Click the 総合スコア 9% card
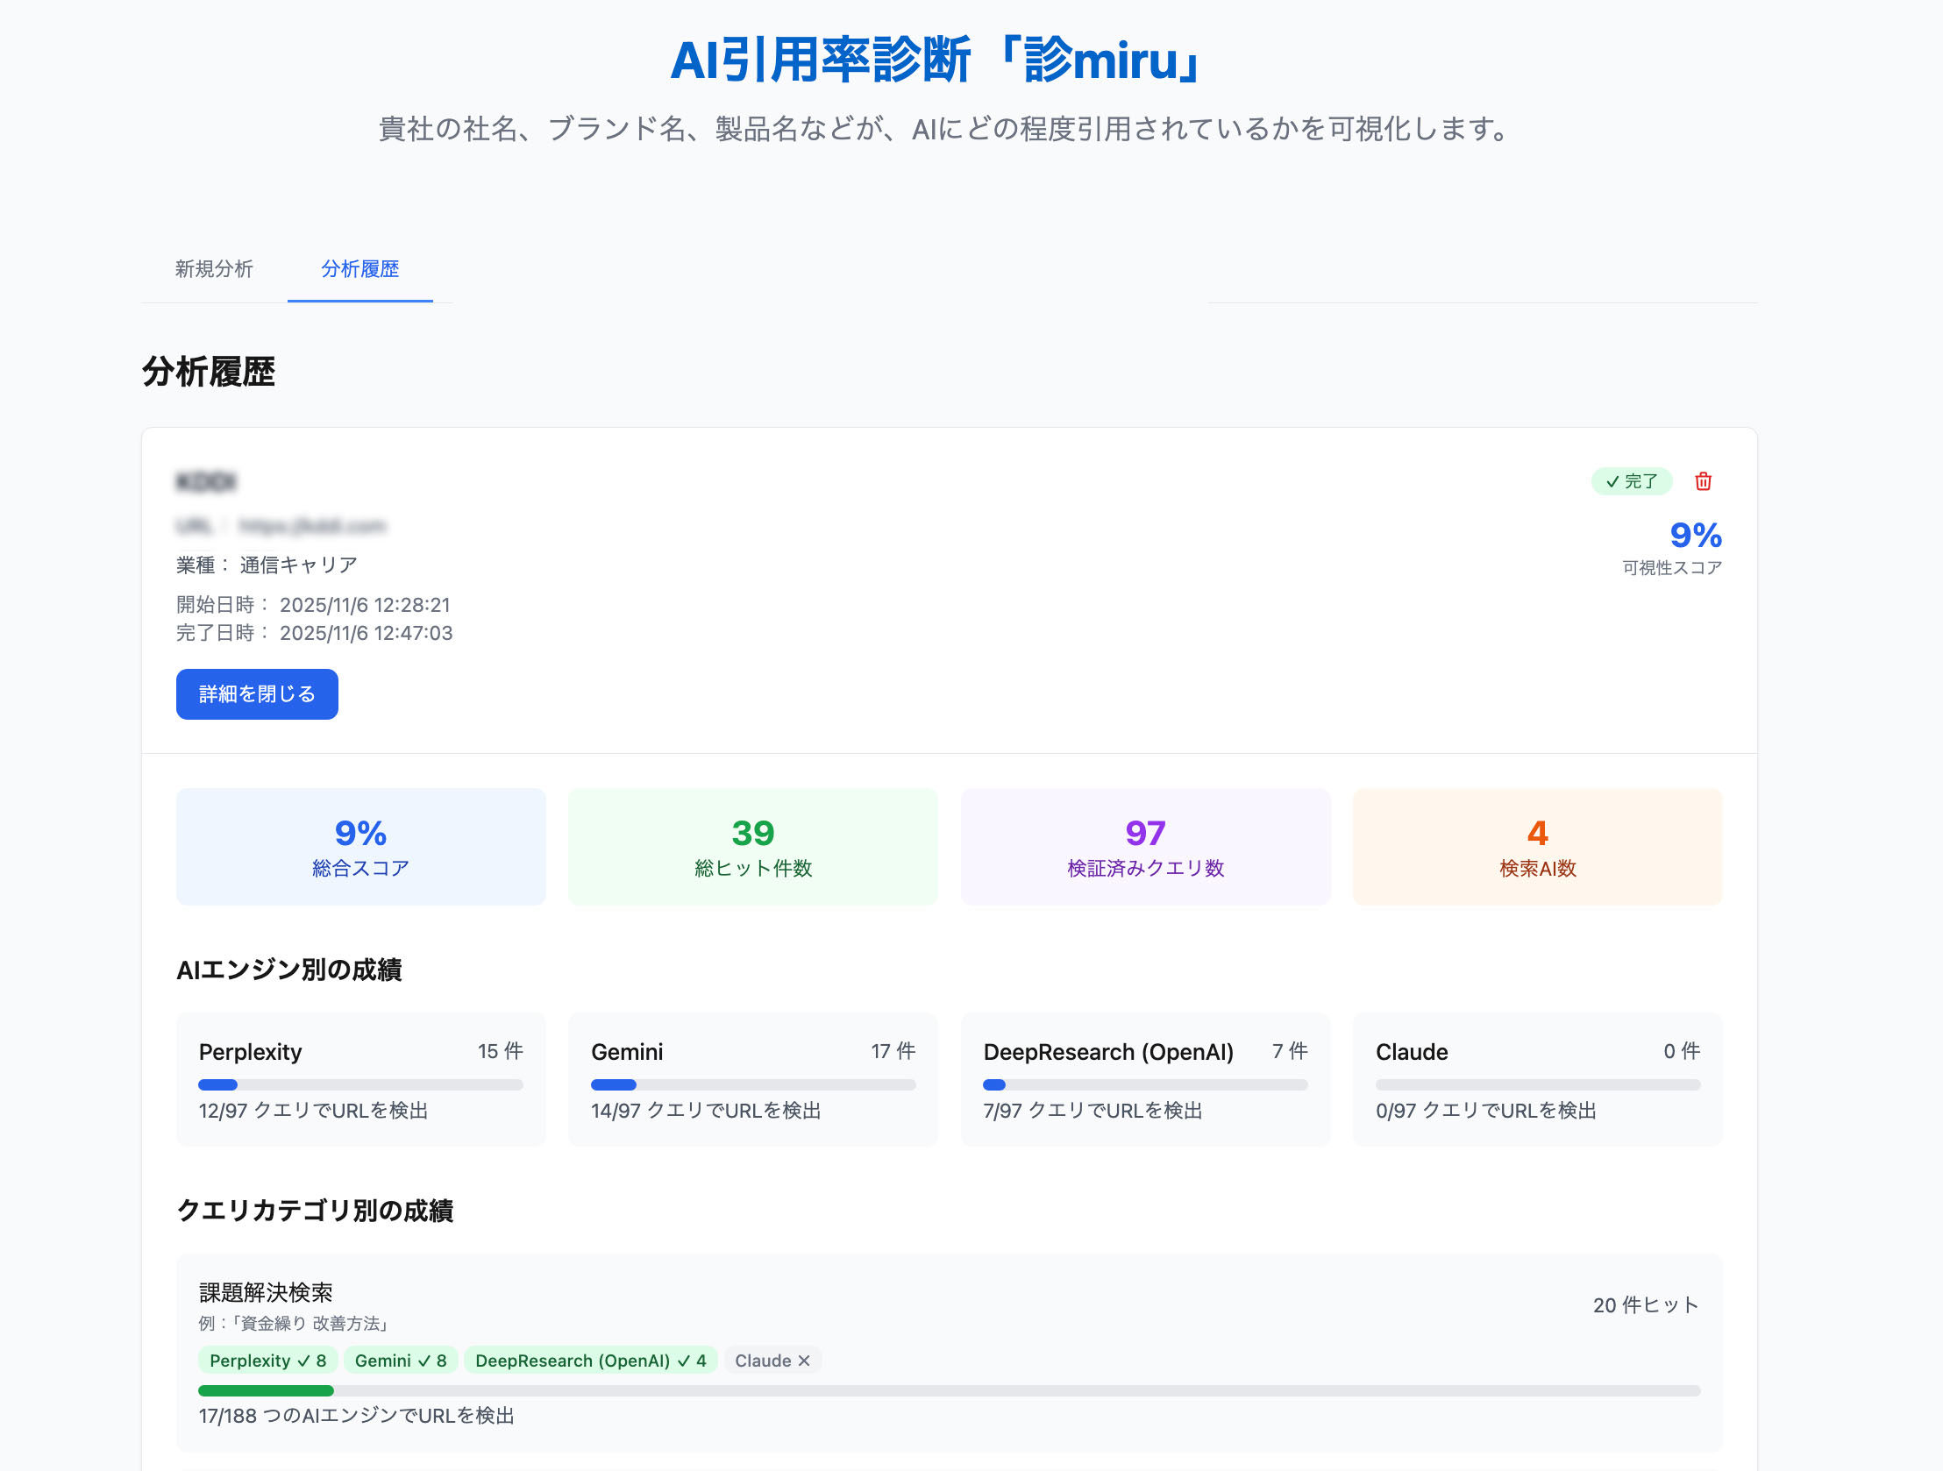1943x1471 pixels. pos(360,847)
